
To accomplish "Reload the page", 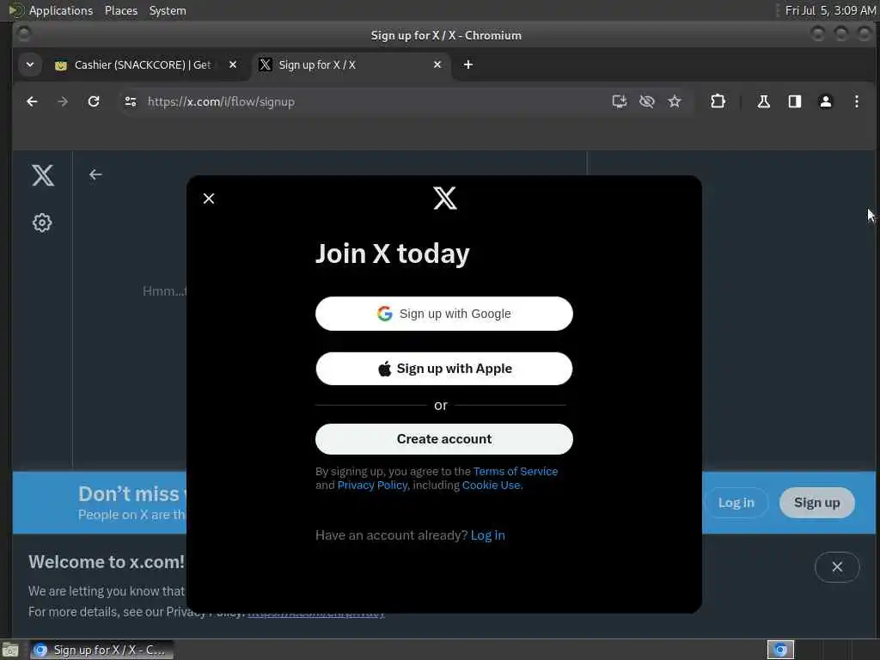I will point(94,101).
